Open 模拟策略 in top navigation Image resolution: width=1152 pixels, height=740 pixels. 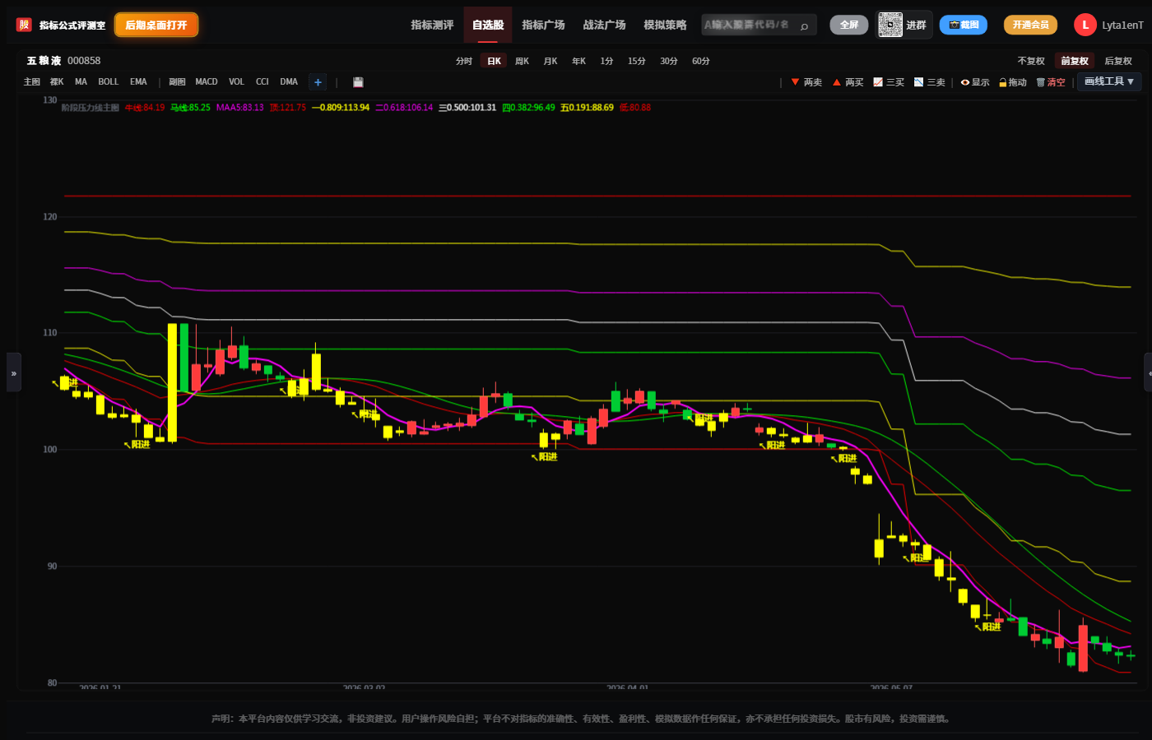tap(665, 25)
